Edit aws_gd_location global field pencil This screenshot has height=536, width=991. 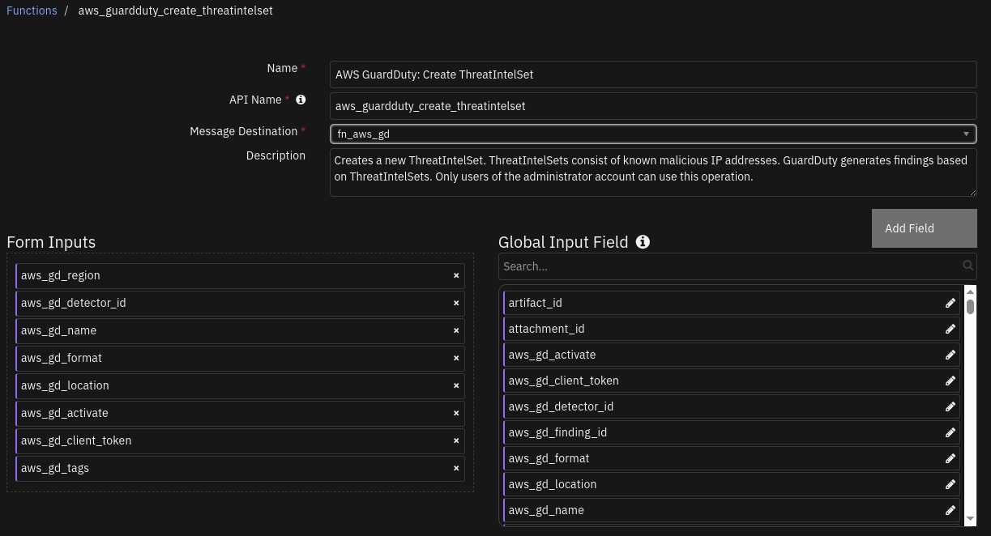pos(950,484)
